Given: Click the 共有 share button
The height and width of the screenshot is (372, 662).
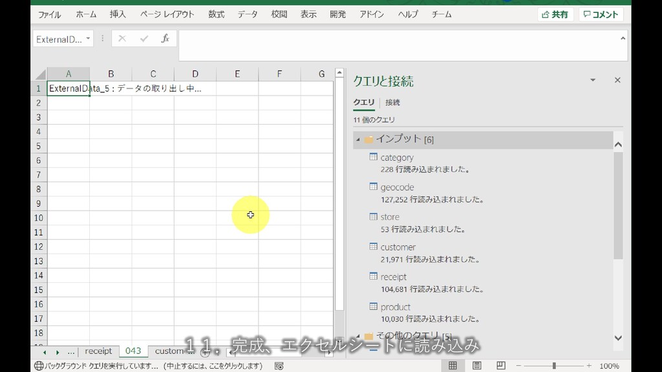Looking at the screenshot, I should click(555, 14).
